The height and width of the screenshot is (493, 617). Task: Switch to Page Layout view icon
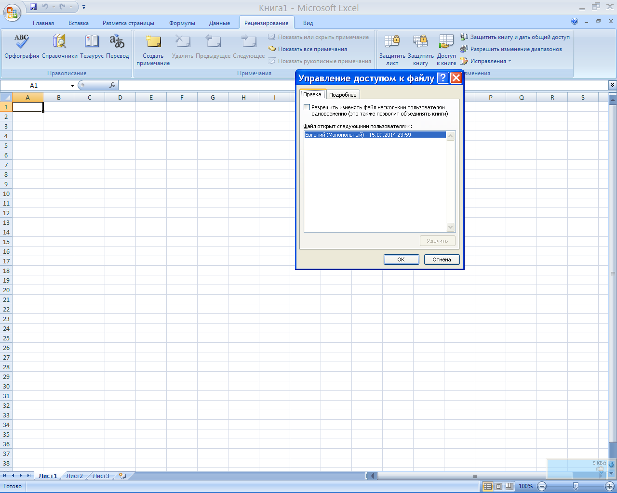498,486
